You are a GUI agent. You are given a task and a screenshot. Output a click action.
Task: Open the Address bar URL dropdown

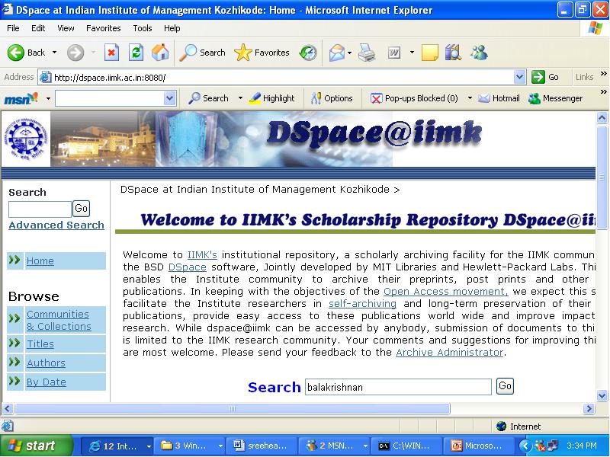tap(520, 77)
